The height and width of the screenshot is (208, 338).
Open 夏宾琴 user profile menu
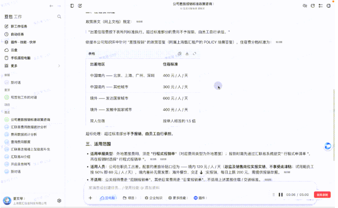coord(19,198)
